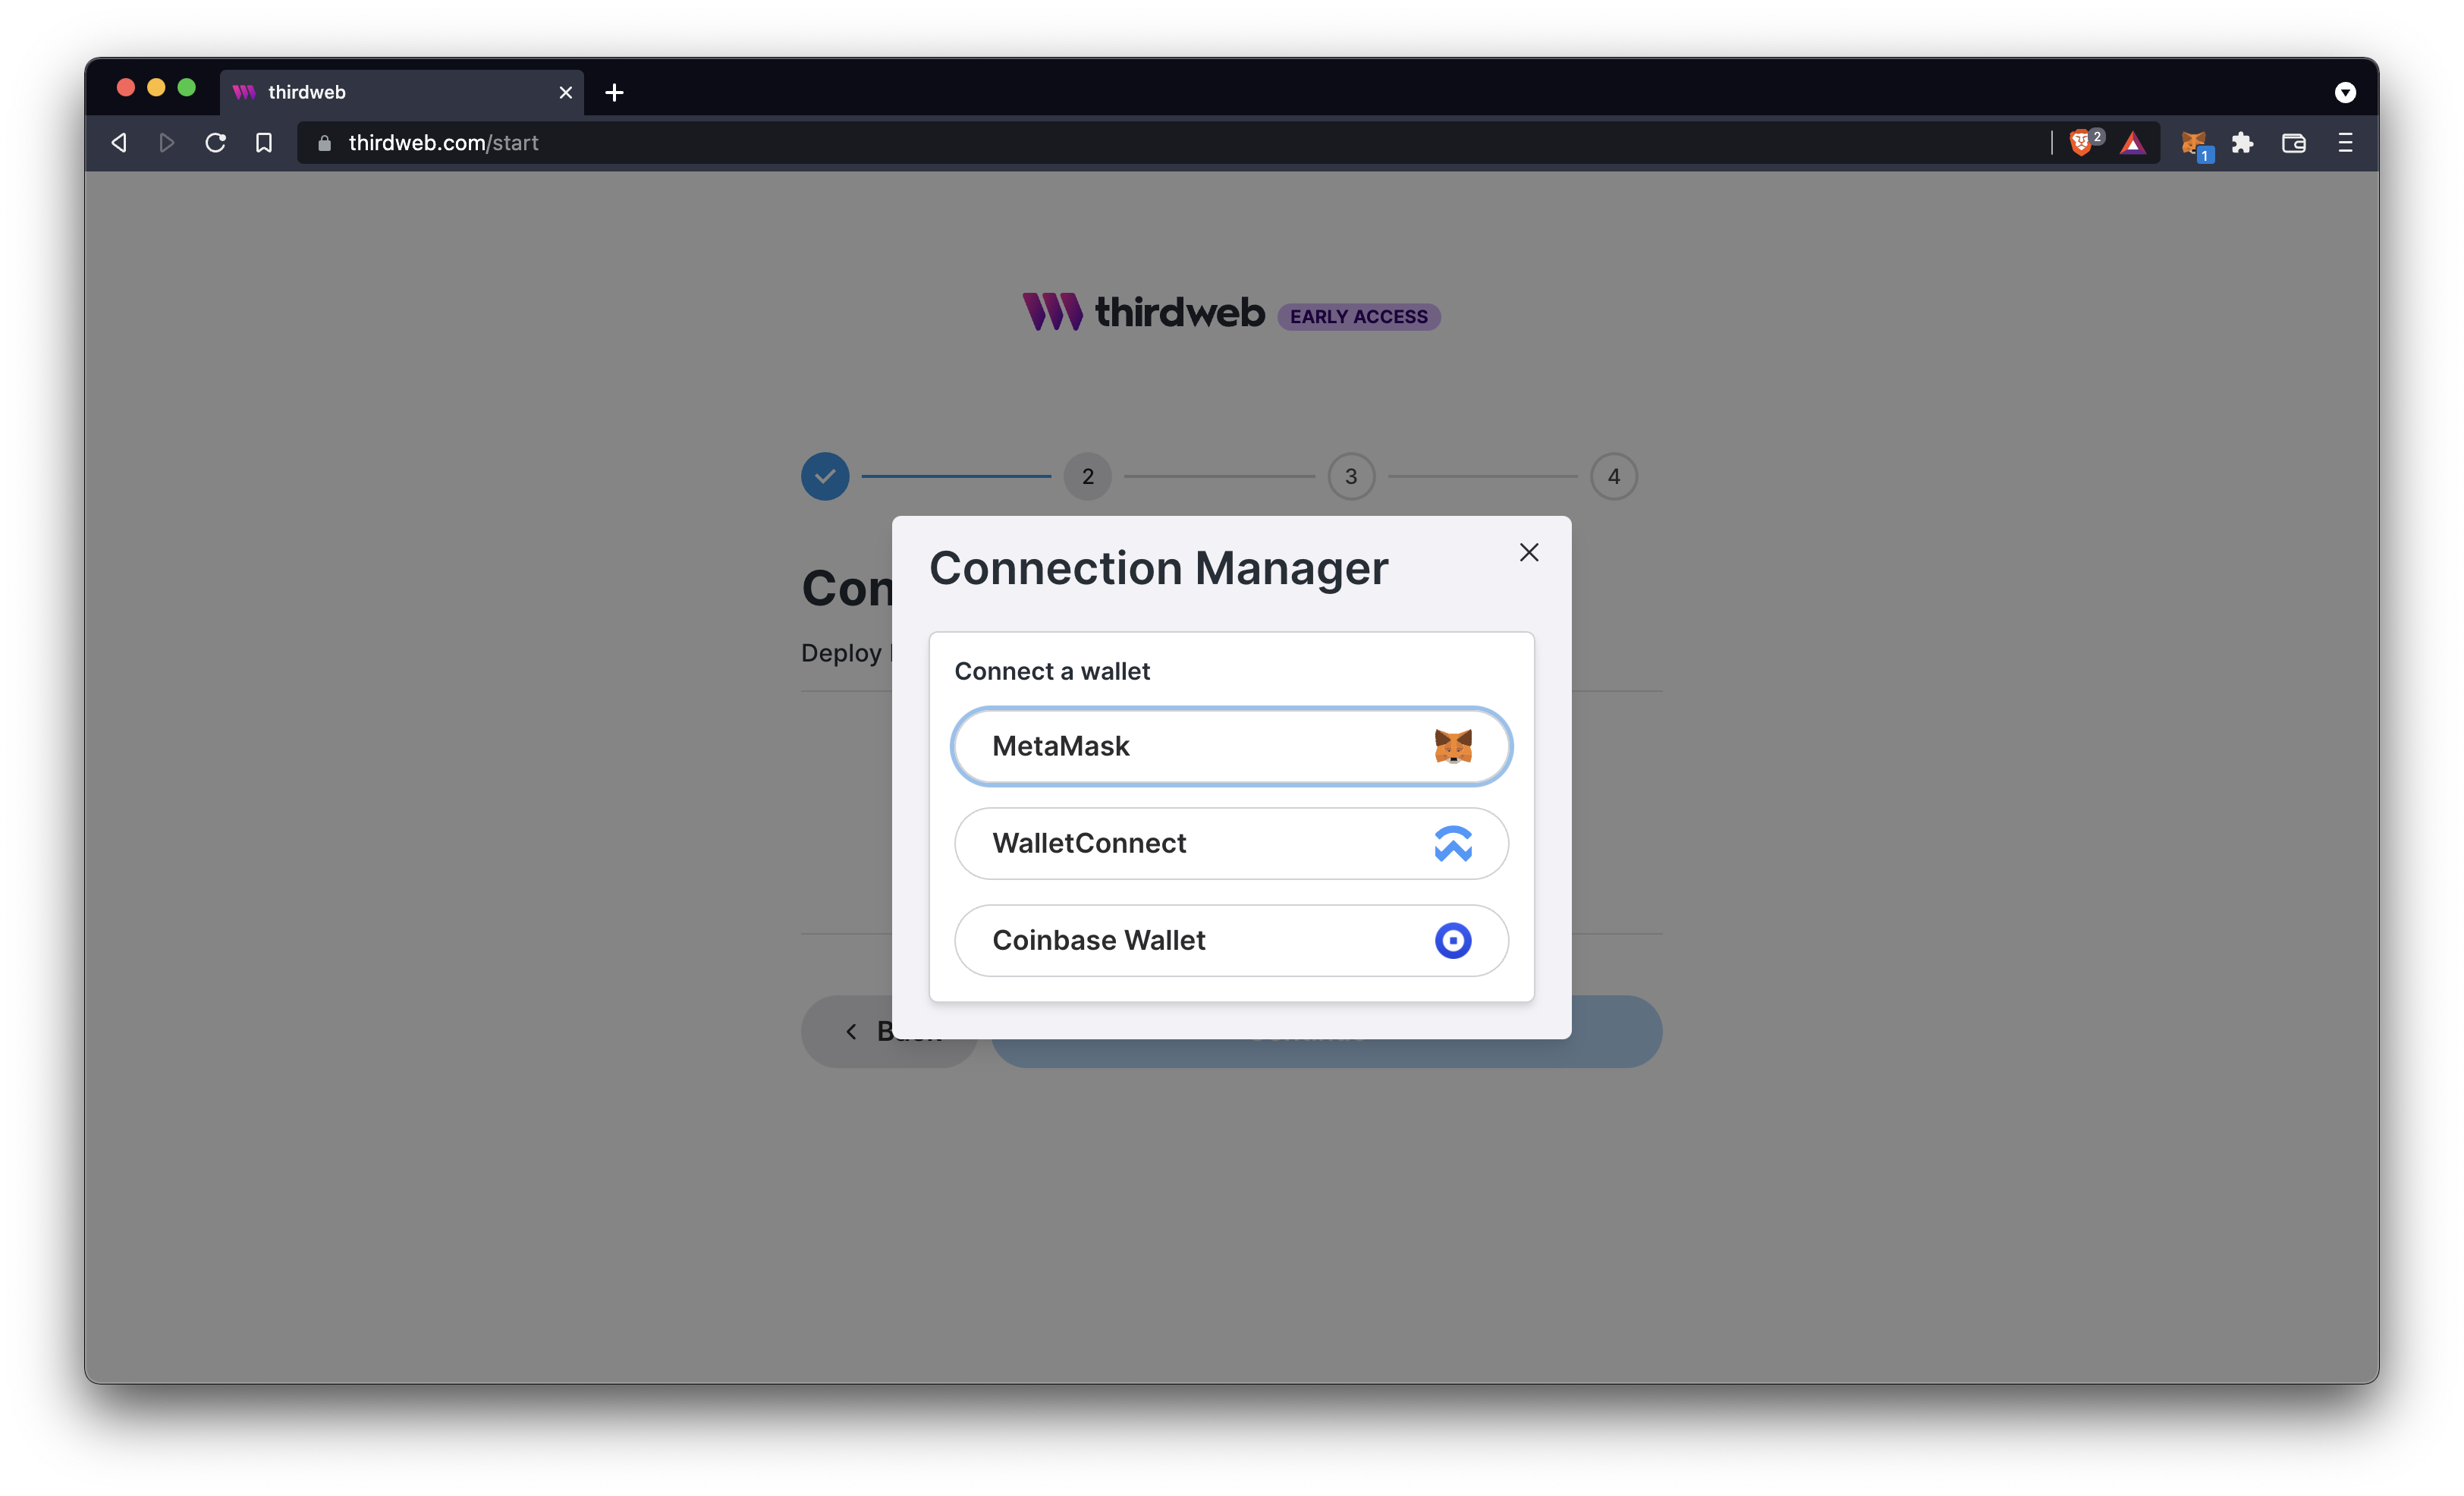Choose the WalletConnect wallet option

pos(1231,843)
